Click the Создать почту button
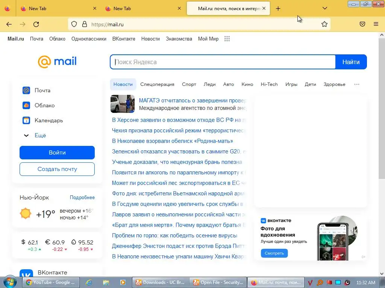Viewport: 385px width, 288px height. [57, 169]
